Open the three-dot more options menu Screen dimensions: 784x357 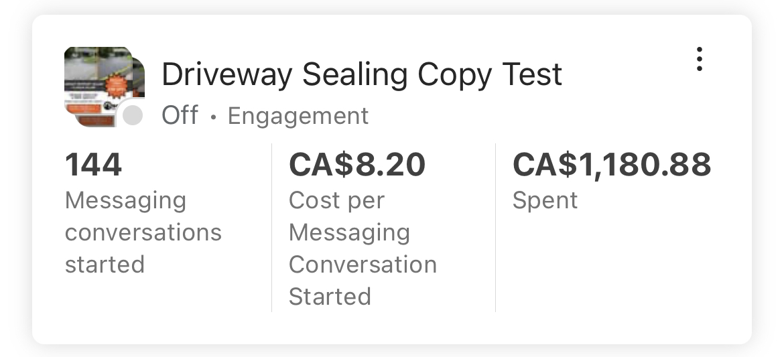click(699, 59)
